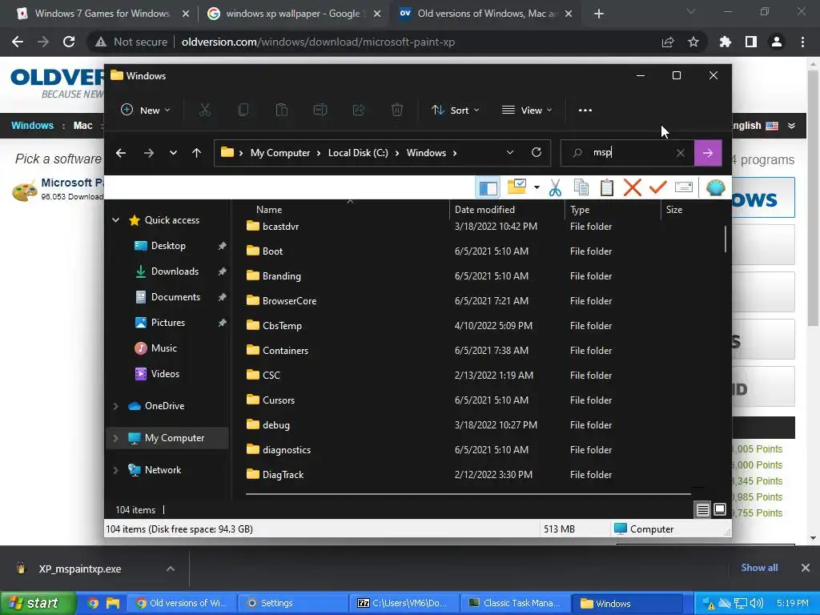This screenshot has width=820, height=615.
Task: Click the clipboard Paste icon in classic toolbar
Action: pos(607,187)
